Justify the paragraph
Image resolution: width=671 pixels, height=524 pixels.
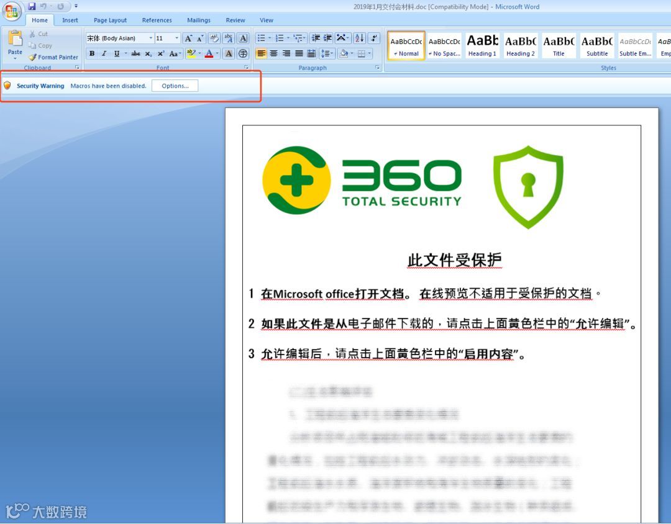tap(299, 53)
